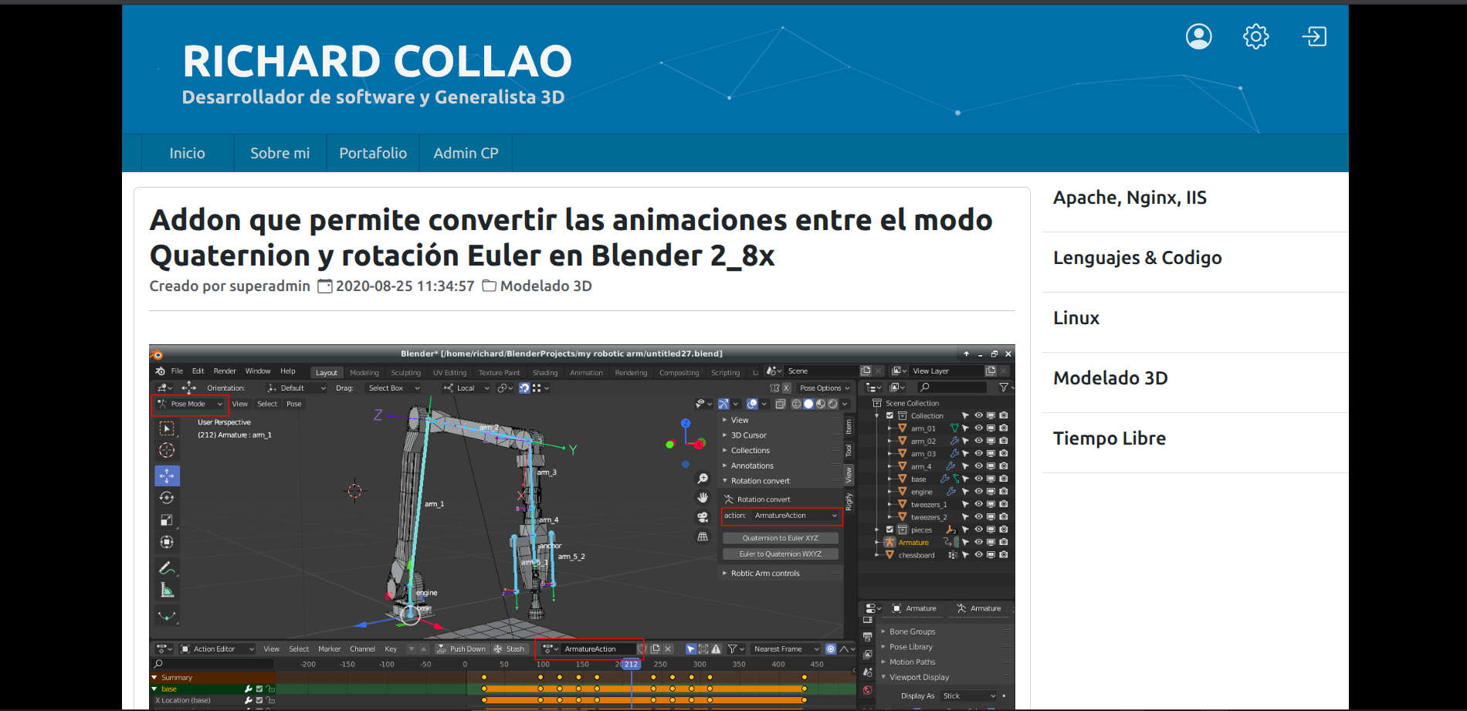Switch to the Shading workspace tab
Image resolution: width=1467 pixels, height=711 pixels.
tap(545, 373)
